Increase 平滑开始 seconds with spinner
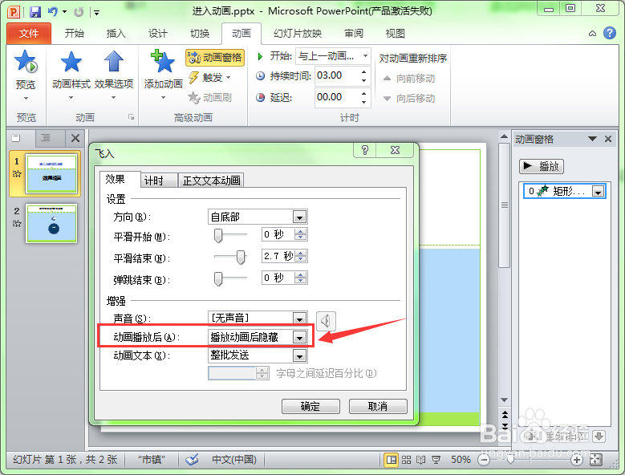This screenshot has height=475, width=625. (301, 232)
